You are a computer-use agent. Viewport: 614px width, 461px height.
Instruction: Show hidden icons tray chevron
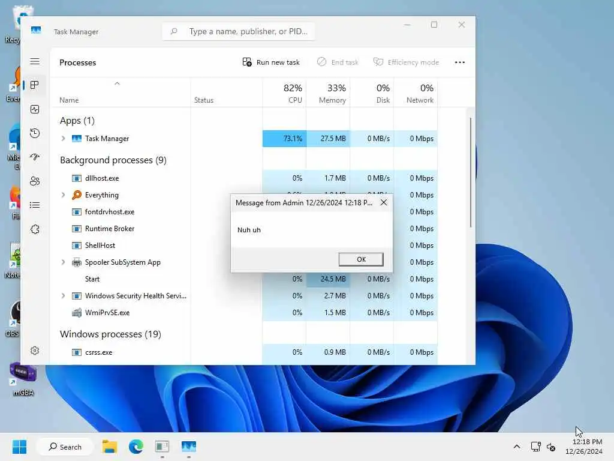[x=517, y=447]
